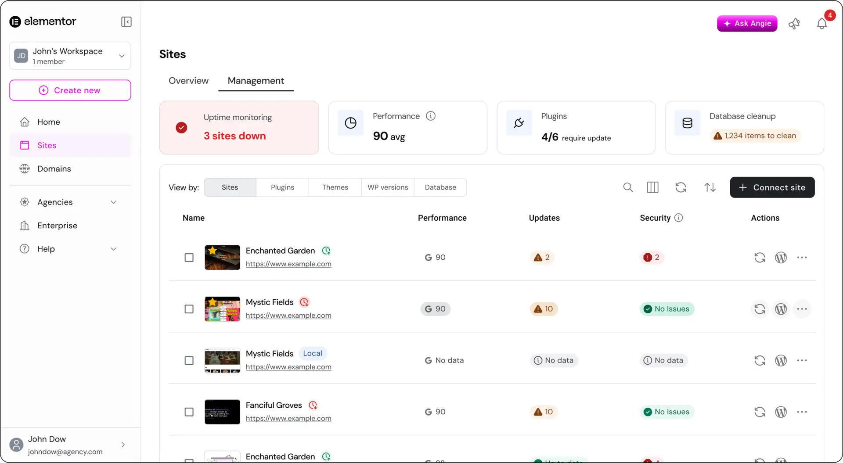Switch to the Management tab
843x463 pixels.
(256, 81)
